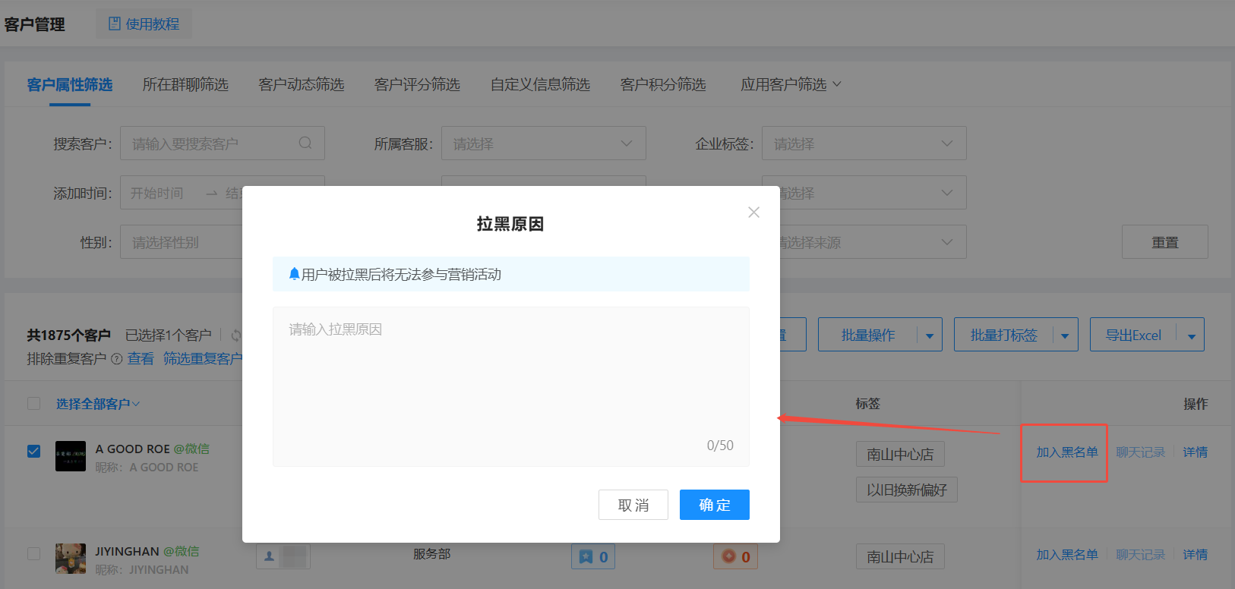Tick the select-all customers checkbox
The width and height of the screenshot is (1235, 589).
coord(34,404)
